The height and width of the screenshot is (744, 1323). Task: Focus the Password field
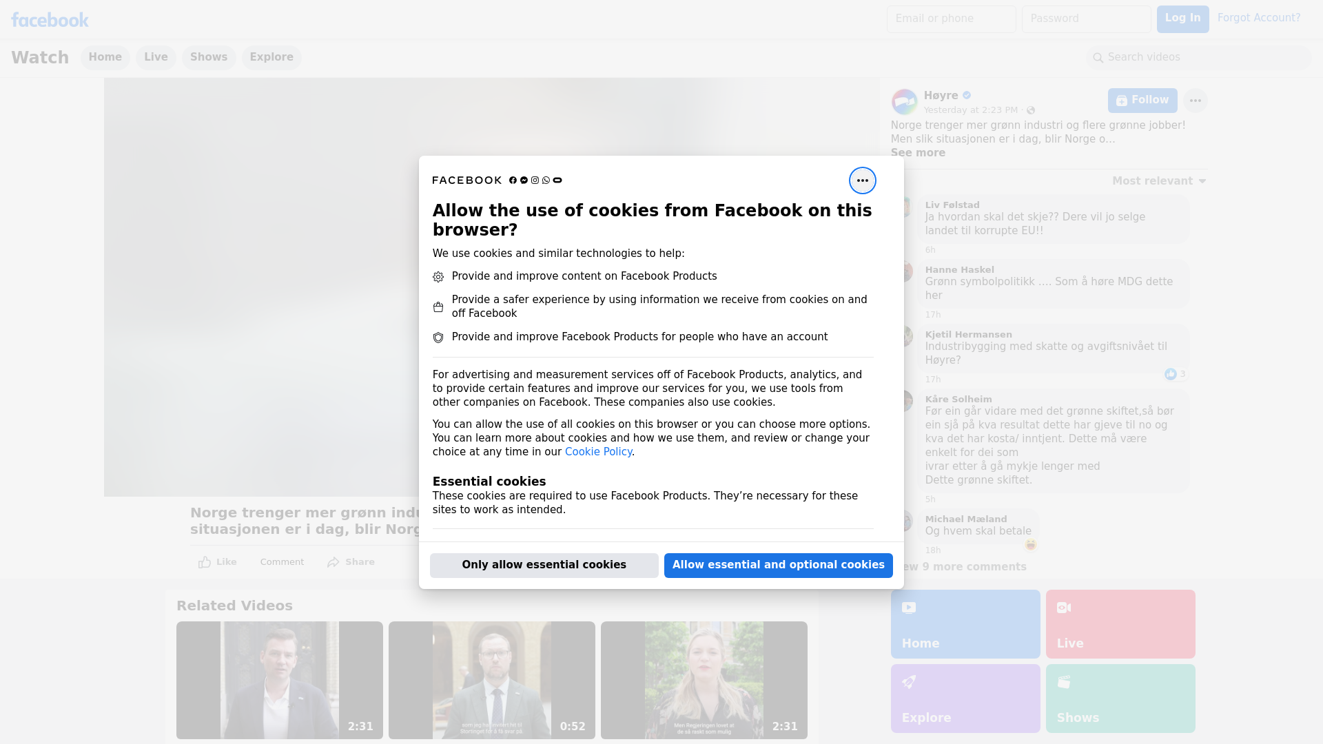coord(1086,19)
